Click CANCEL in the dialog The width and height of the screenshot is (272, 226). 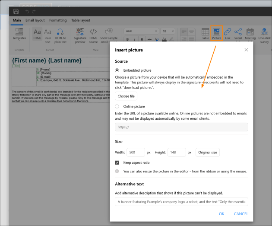click(241, 213)
